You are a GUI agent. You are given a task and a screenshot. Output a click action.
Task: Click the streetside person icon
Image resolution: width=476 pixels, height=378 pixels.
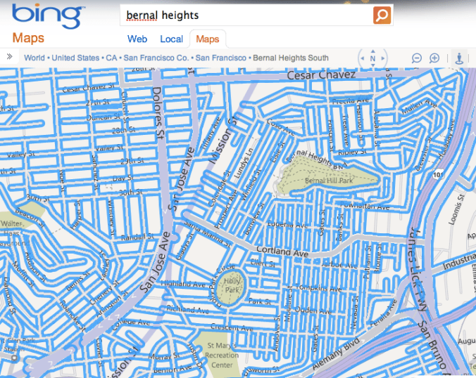click(x=461, y=58)
